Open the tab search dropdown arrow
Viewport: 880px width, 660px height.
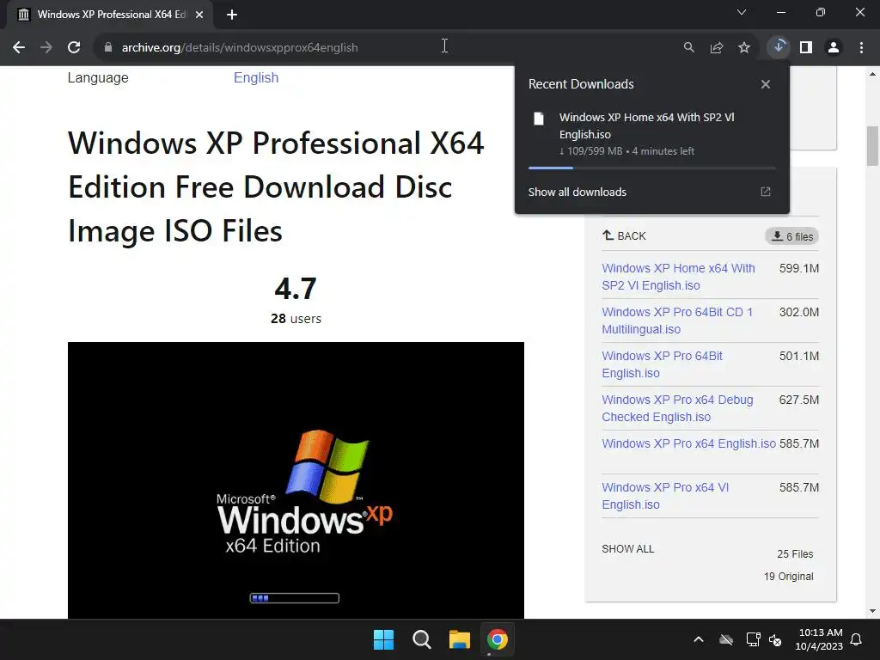(742, 12)
